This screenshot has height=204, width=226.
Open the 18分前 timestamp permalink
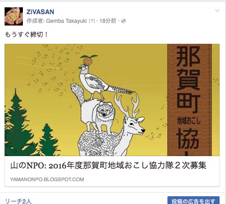(108, 21)
